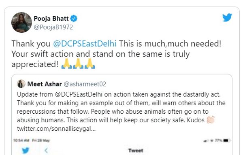Screen dimensions: 243x155
Task: Open the Pooja Bhatt display name
Action: (51, 19)
